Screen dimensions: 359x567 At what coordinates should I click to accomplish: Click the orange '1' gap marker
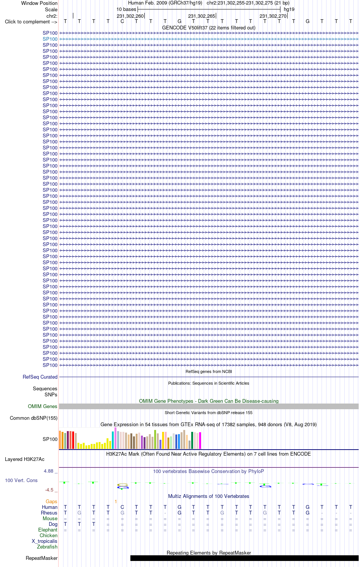tap(116, 501)
